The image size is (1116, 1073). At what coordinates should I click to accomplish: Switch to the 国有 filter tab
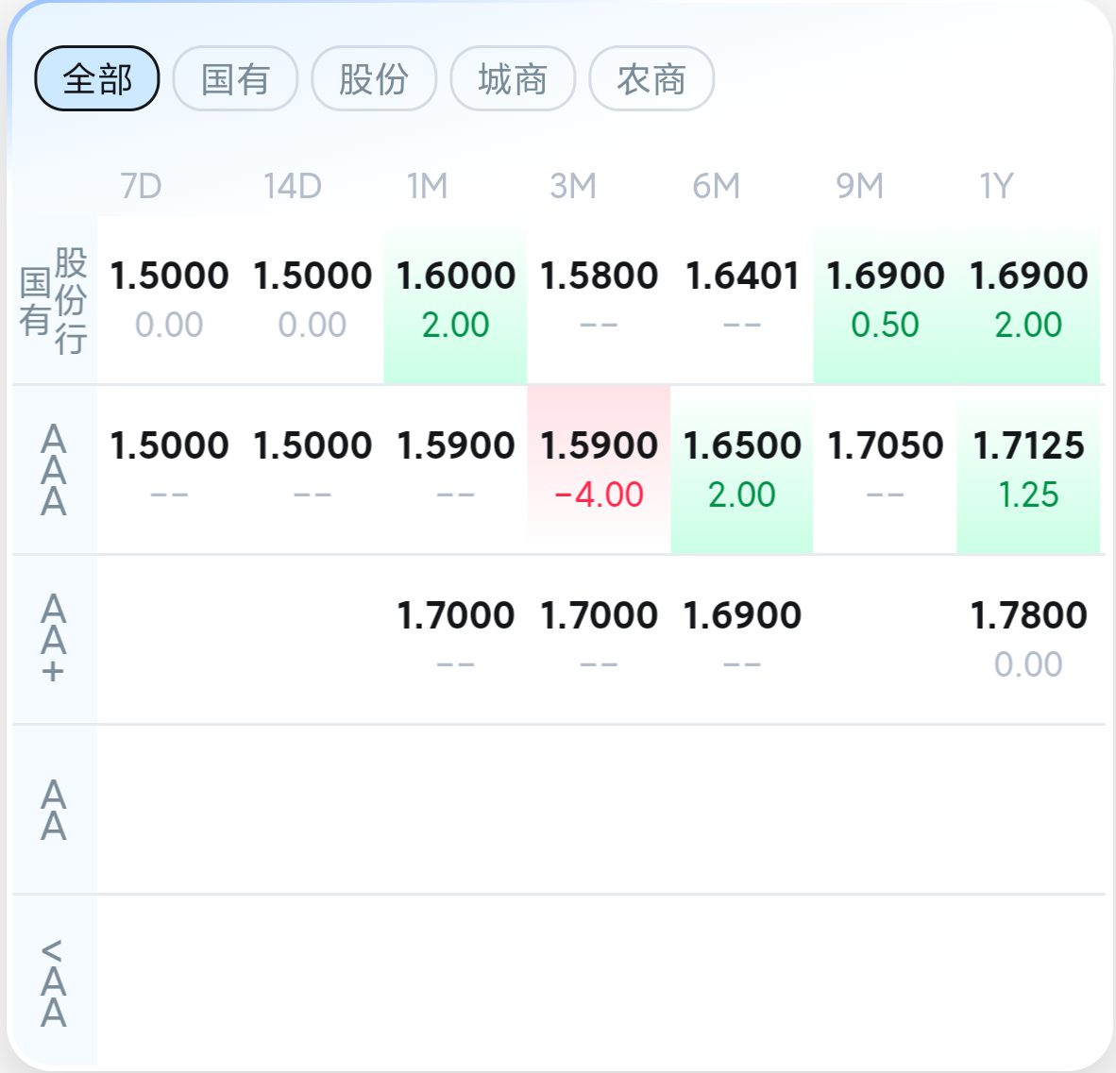pos(236,78)
